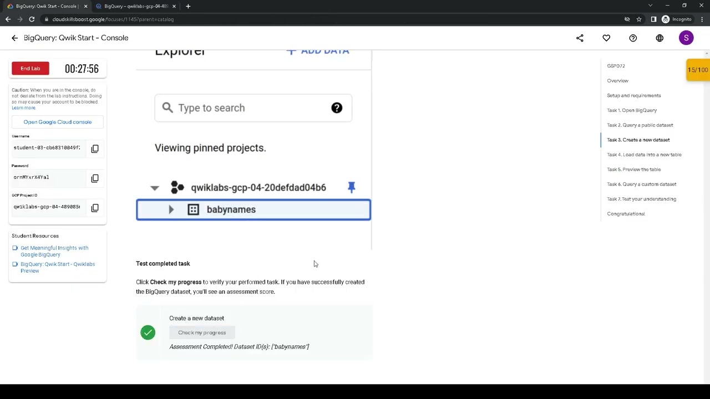This screenshot has width=710, height=399.
Task: Open the share icon in header
Action: [x=580, y=38]
